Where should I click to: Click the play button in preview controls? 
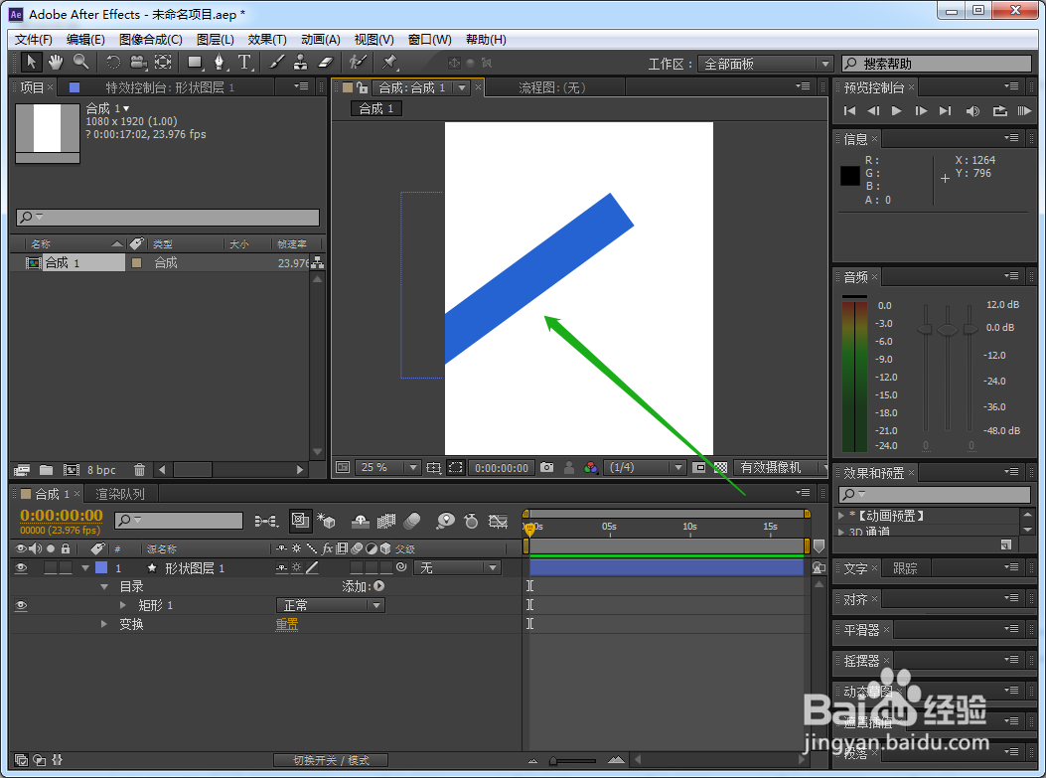click(897, 110)
